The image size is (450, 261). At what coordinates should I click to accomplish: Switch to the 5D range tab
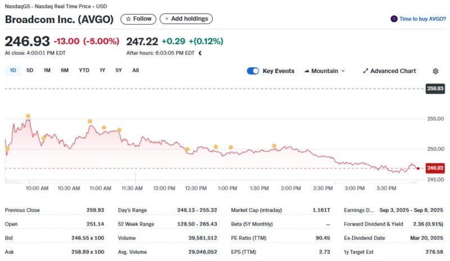pos(30,70)
